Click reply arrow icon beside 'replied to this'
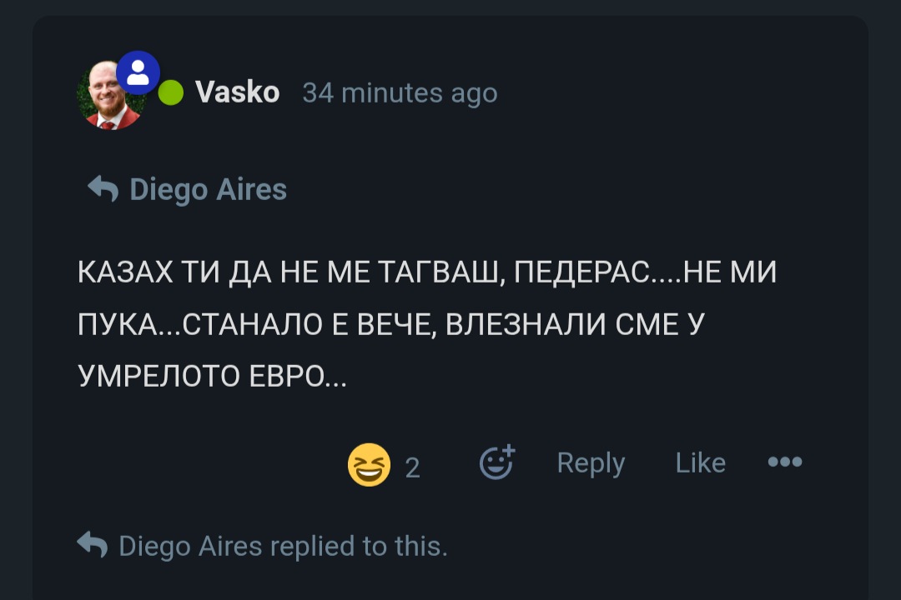 click(x=92, y=546)
